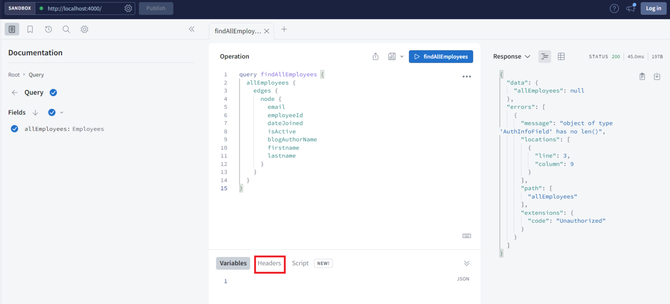Switch to the Headers tab
Viewport: 670px width, 304px height.
coord(270,263)
